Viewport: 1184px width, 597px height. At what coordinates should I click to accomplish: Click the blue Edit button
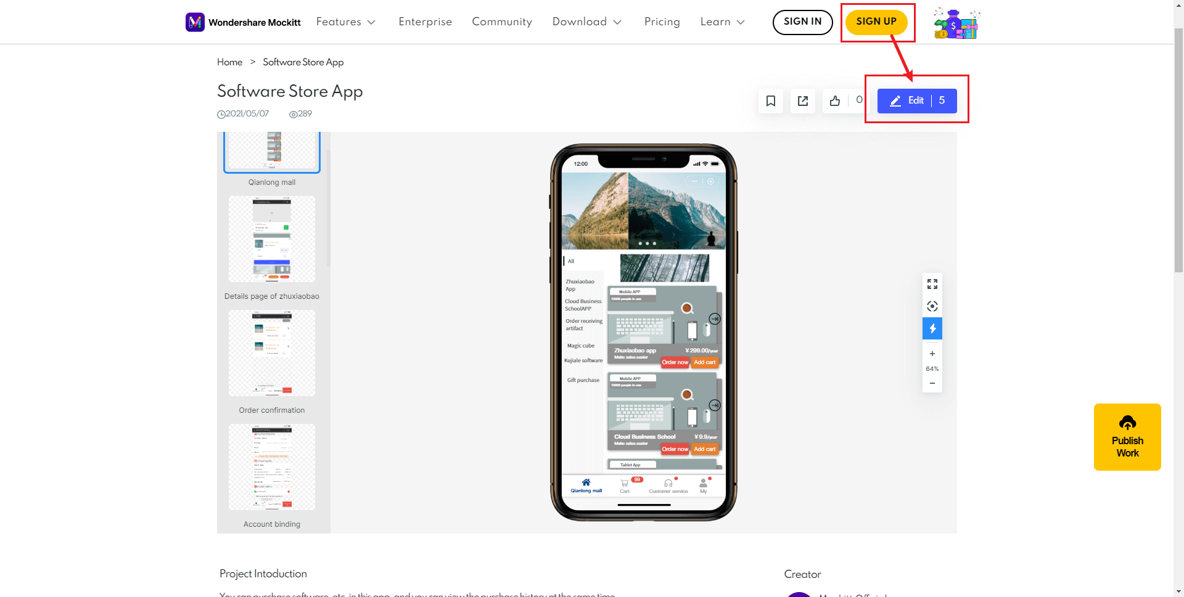point(917,101)
